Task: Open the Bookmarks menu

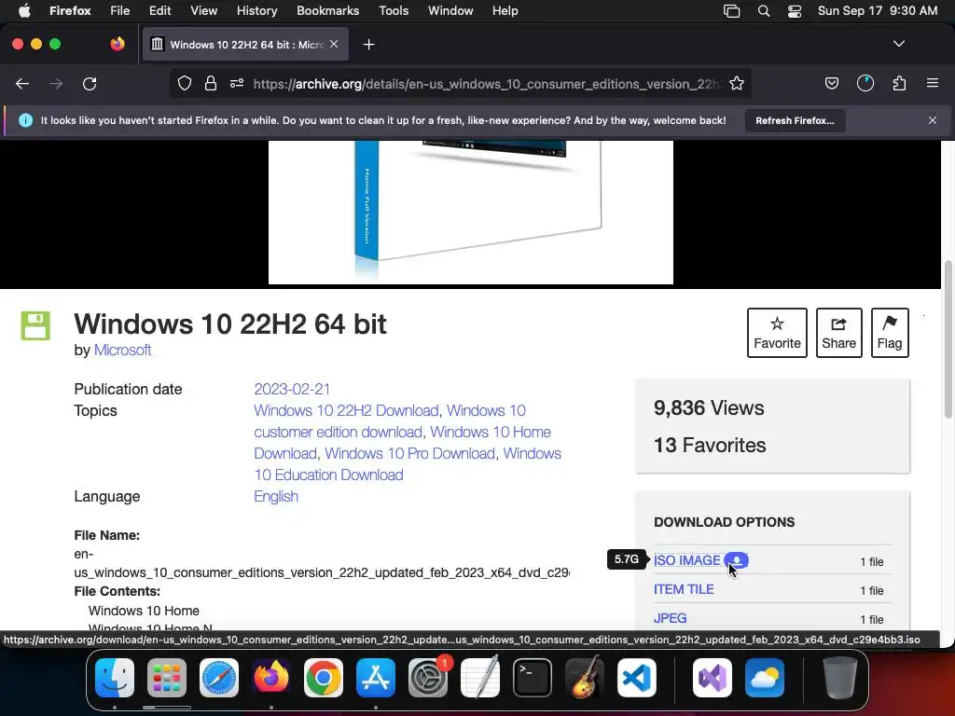Action: click(327, 10)
